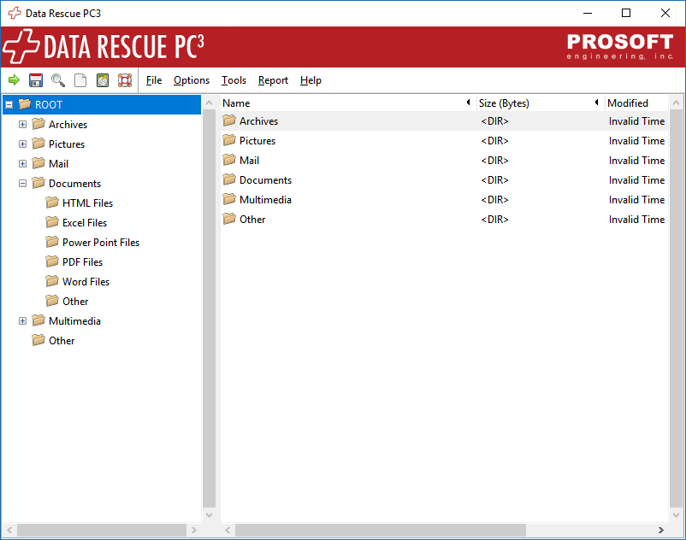This screenshot has height=540, width=686.
Task: Collapse the Documents tree node
Action: pyautogui.click(x=23, y=184)
